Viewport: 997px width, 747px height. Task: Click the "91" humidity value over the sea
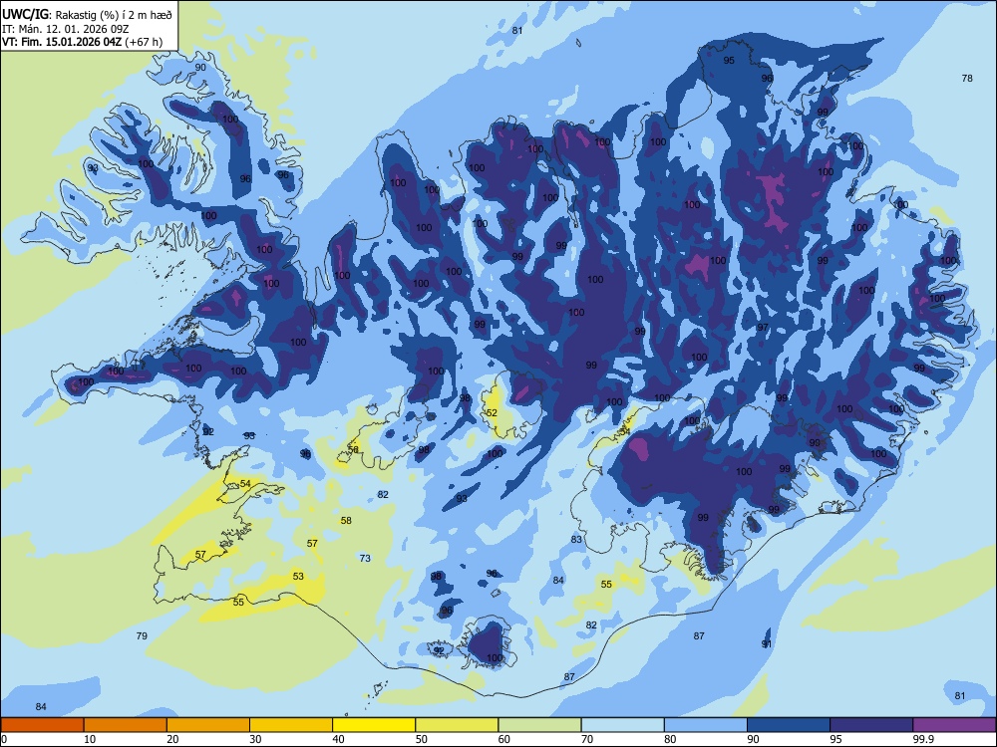pyautogui.click(x=767, y=644)
